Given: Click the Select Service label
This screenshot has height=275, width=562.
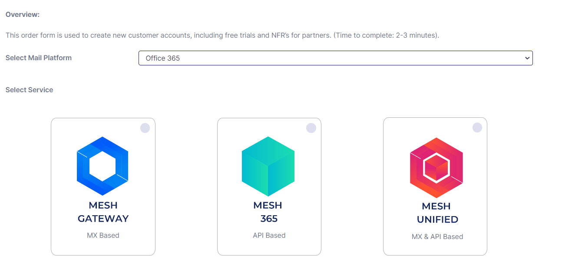Looking at the screenshot, I should coord(30,90).
